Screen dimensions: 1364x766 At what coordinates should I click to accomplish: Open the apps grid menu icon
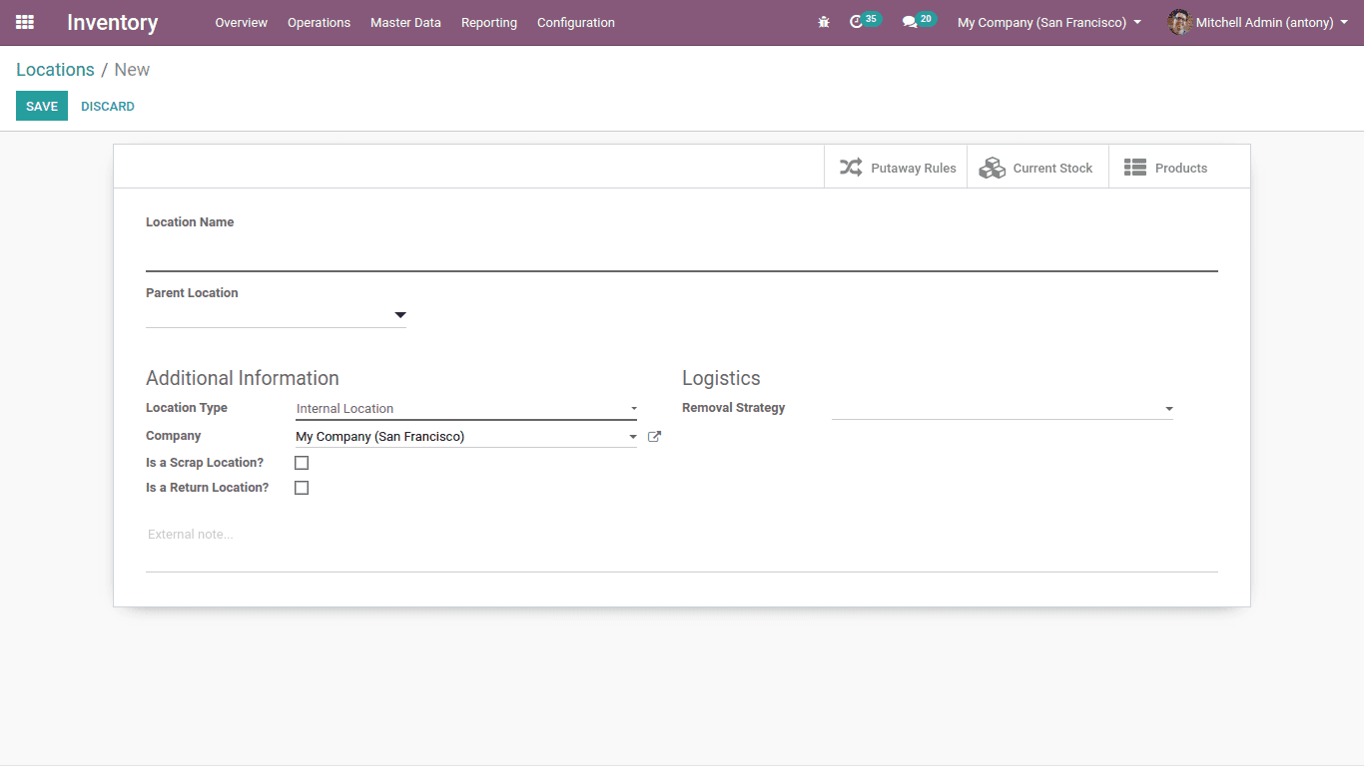pyautogui.click(x=25, y=22)
